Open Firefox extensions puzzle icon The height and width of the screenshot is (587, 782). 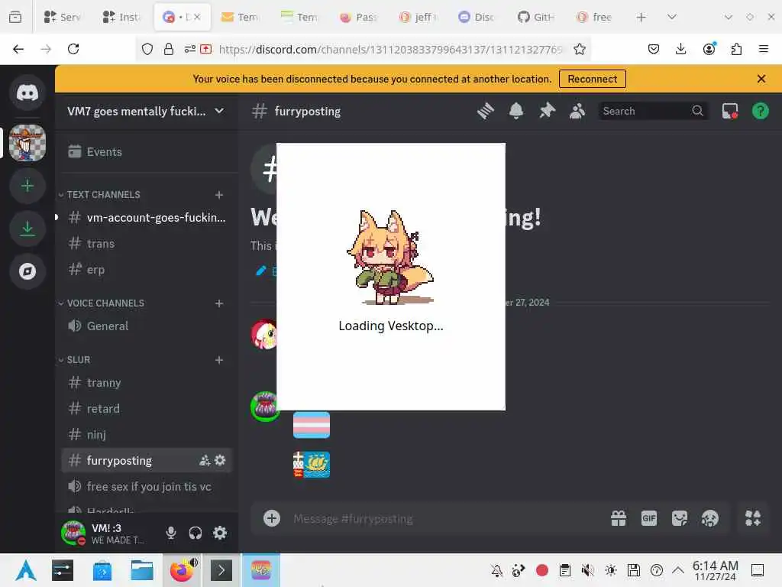[736, 49]
